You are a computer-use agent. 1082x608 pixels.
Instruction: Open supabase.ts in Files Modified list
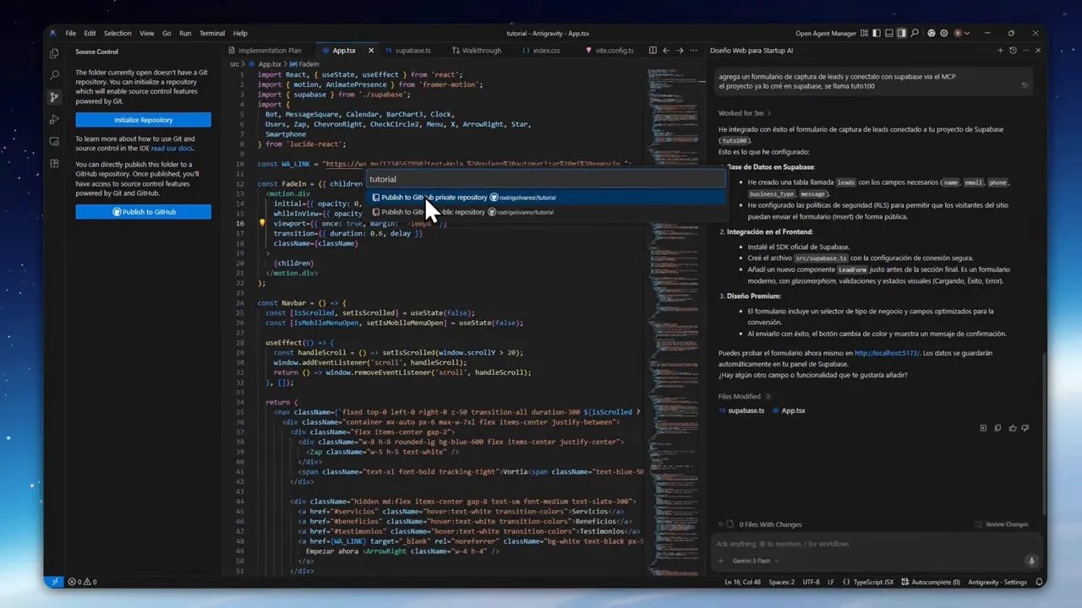(x=741, y=410)
